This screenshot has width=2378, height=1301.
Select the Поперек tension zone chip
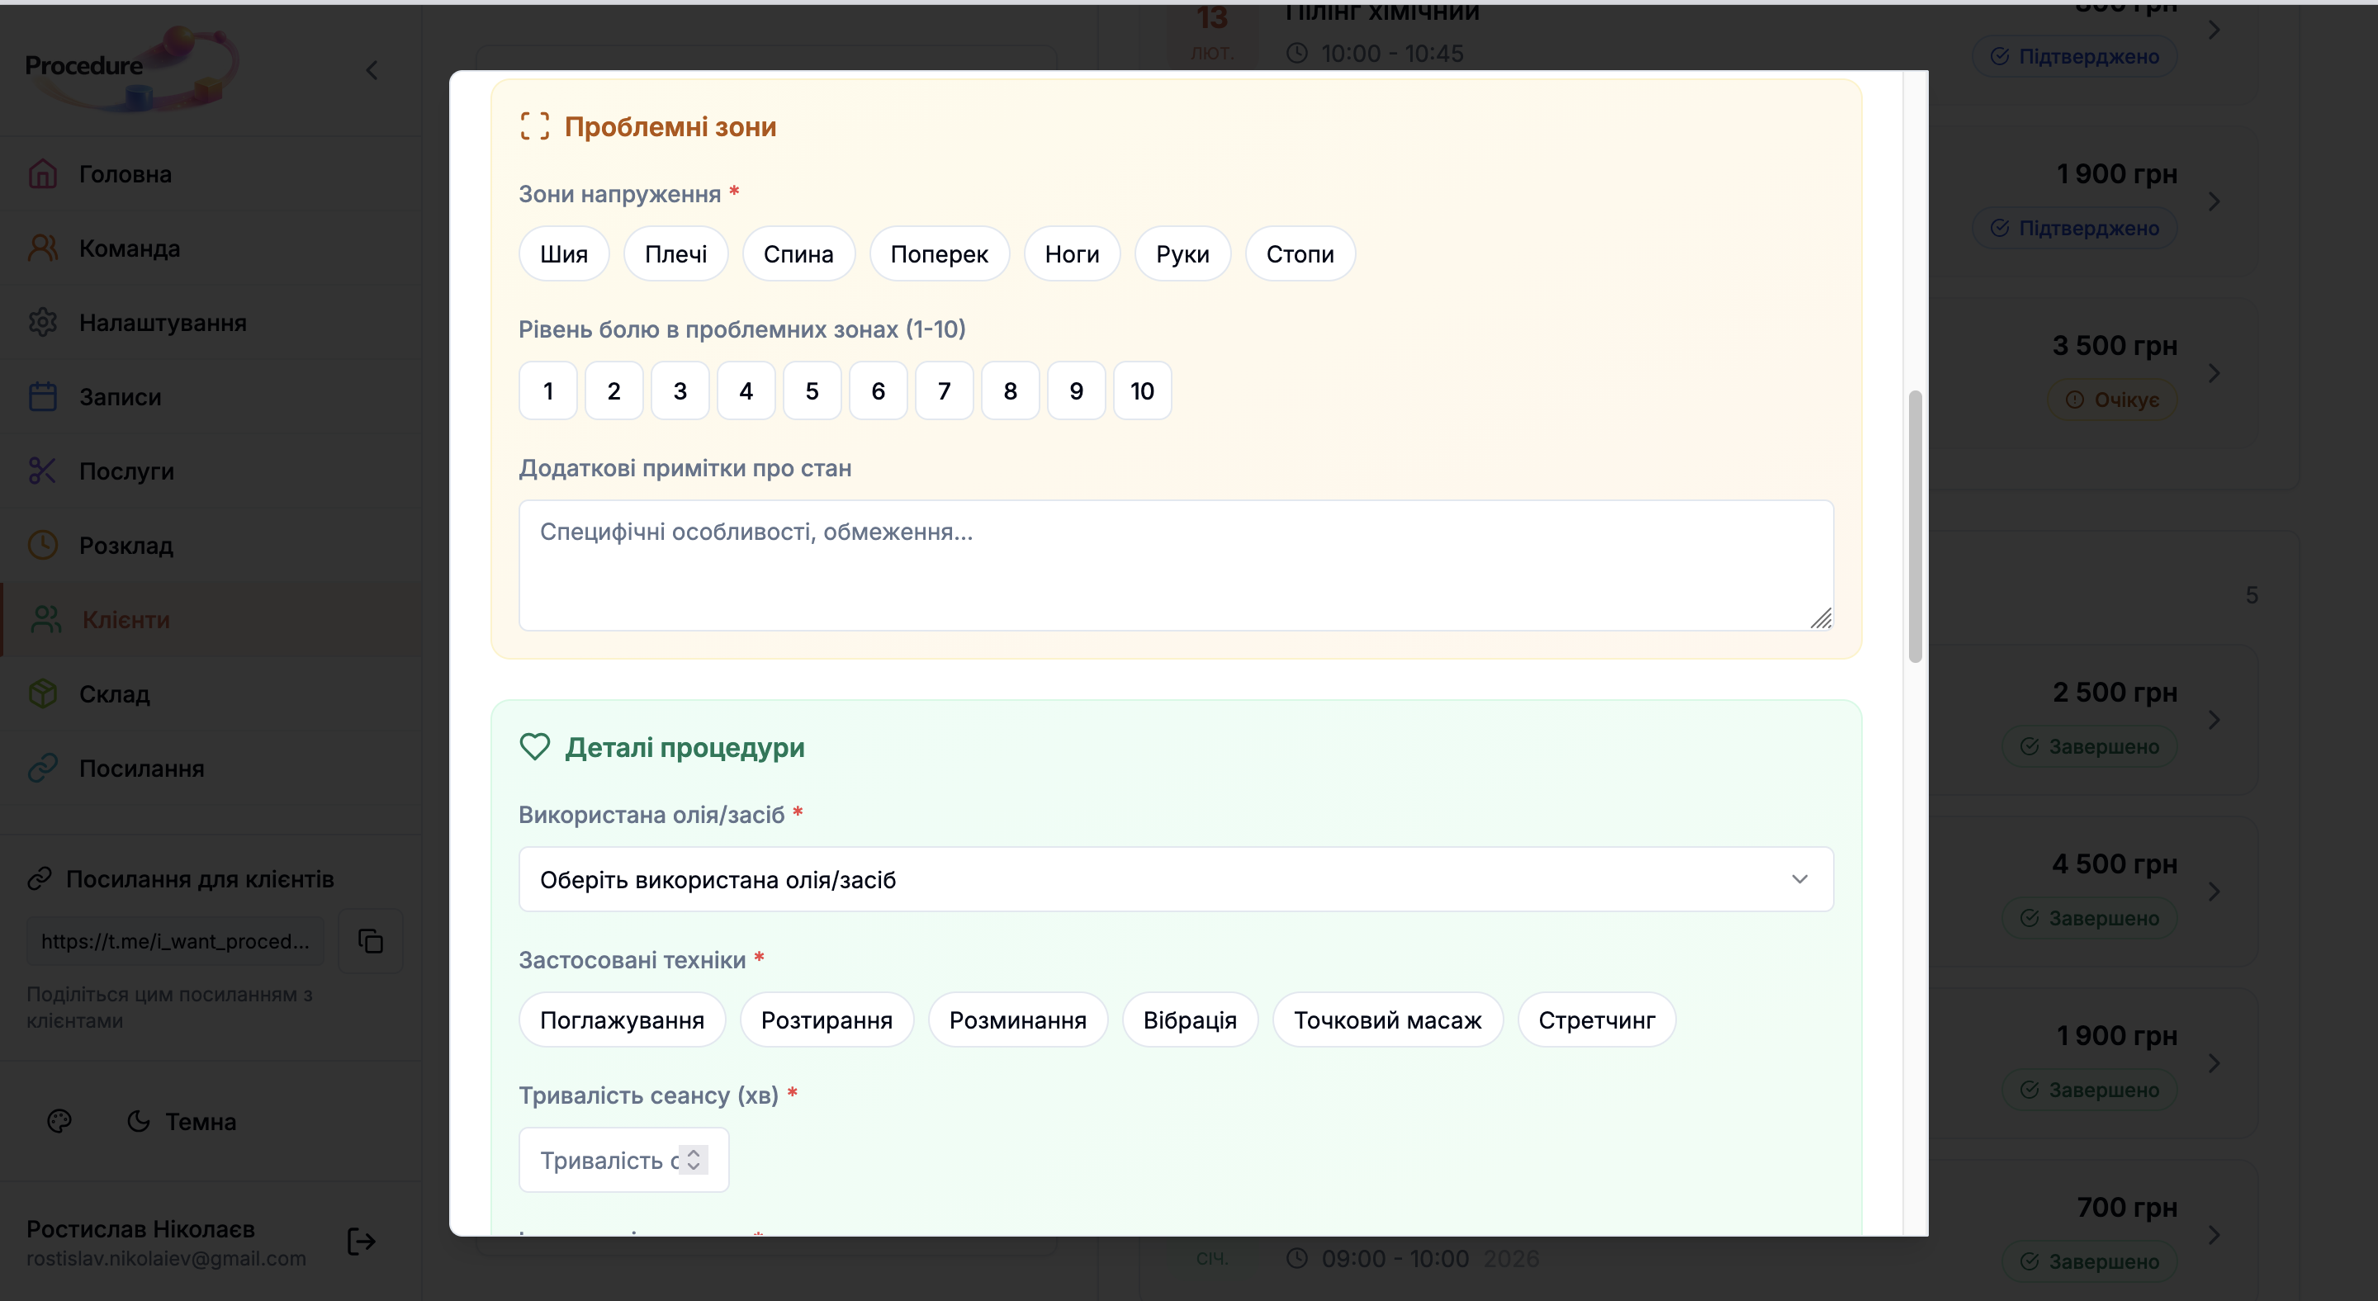pyautogui.click(x=938, y=253)
